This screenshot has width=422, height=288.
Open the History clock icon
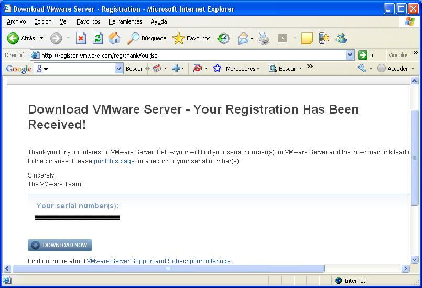(223, 38)
